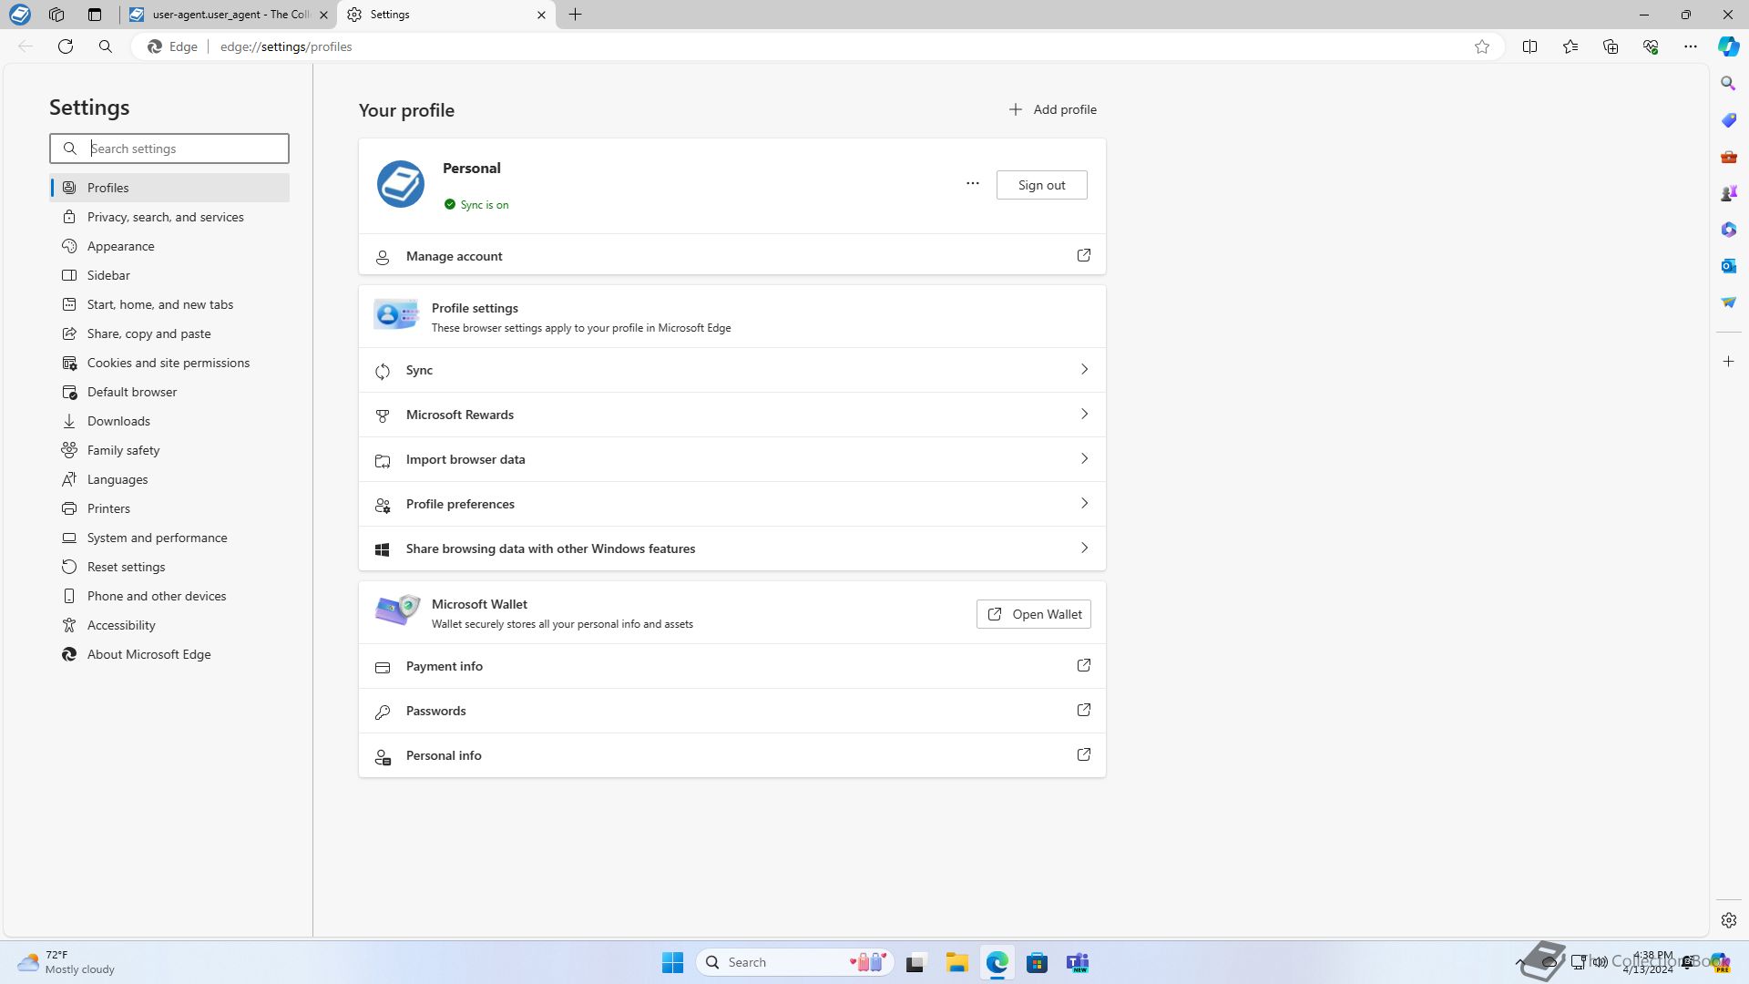Open sidebar Outlook icon

[x=1729, y=266]
